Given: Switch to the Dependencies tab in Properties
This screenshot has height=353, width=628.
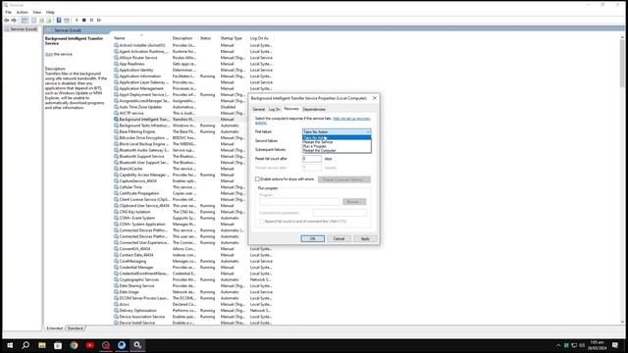Looking at the screenshot, I should click(314, 109).
